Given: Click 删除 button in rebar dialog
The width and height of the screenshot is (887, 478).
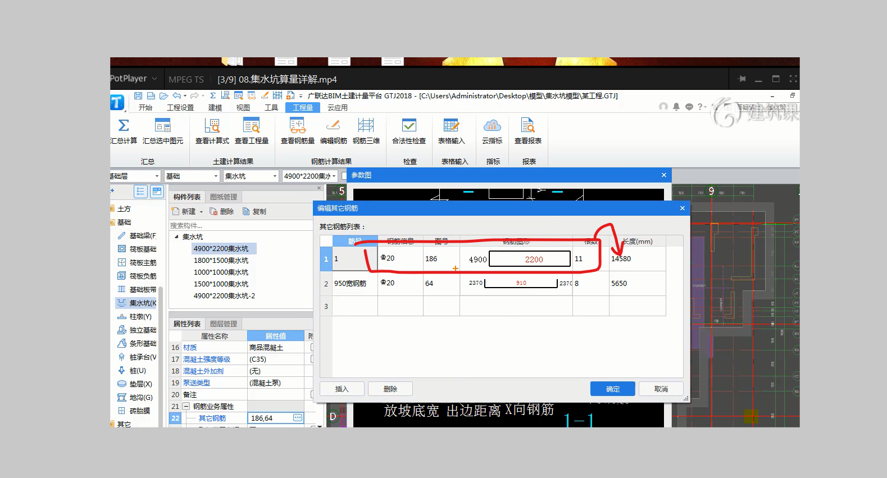Looking at the screenshot, I should (x=390, y=389).
